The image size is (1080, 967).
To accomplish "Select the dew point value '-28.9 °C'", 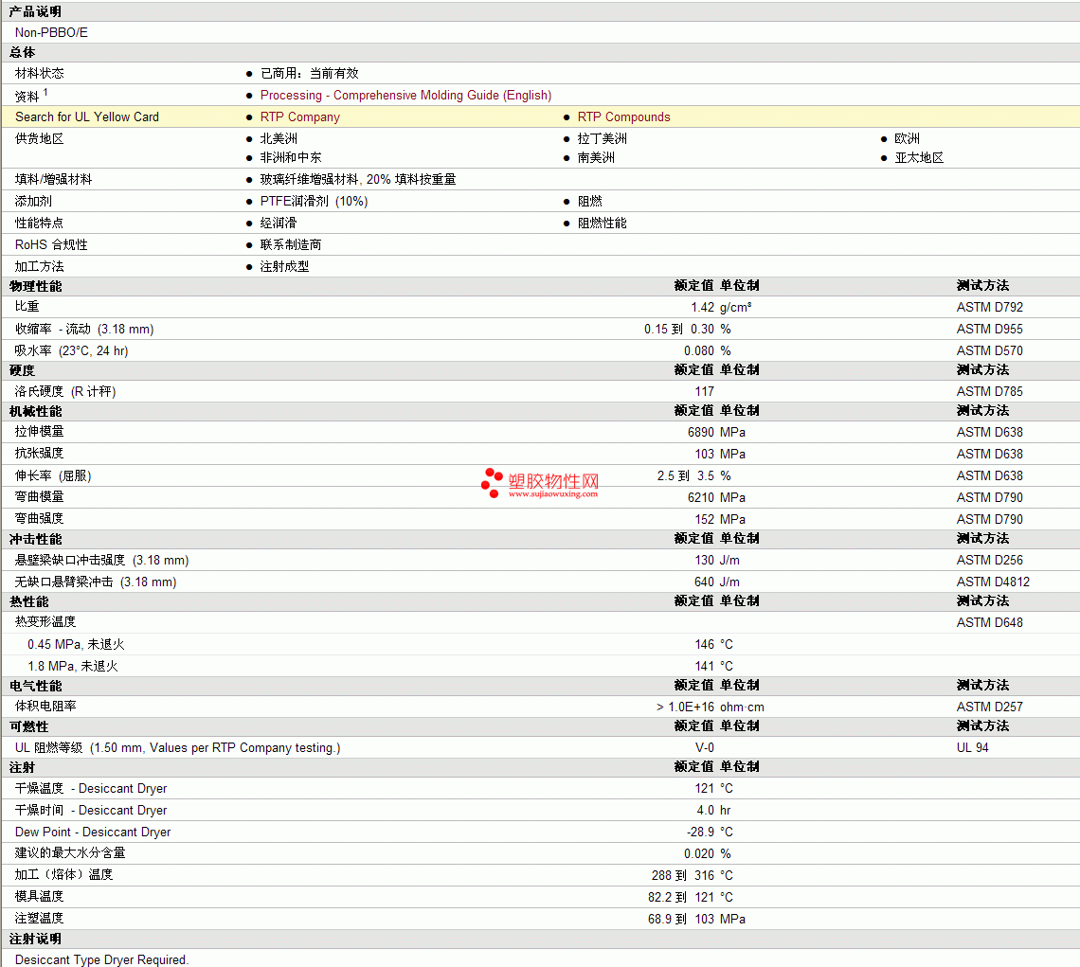I will (x=710, y=833).
